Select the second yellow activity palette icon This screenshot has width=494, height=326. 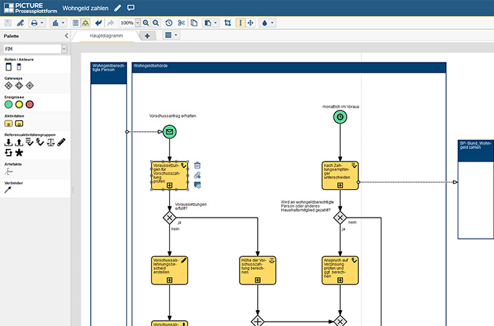tap(19, 124)
